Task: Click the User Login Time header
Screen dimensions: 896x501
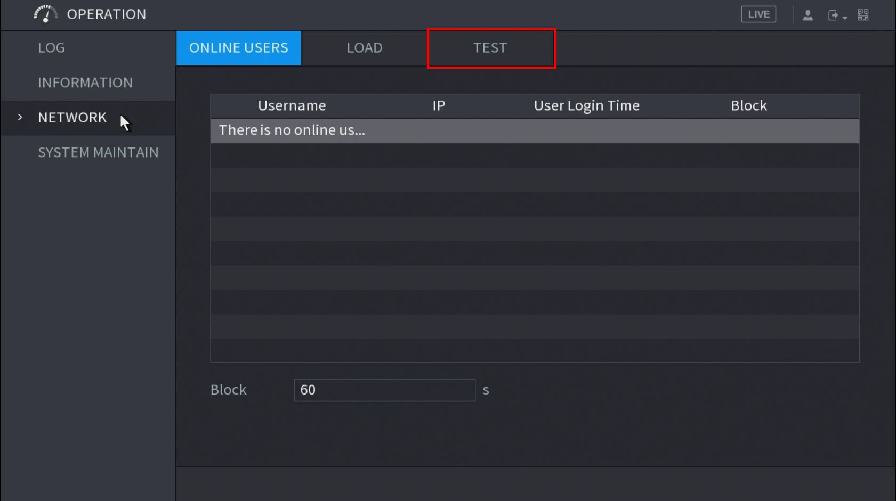Action: (x=586, y=106)
